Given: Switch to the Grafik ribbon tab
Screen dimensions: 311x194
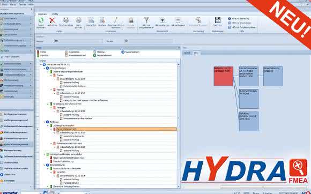Looking at the screenshot, I should [55, 14].
